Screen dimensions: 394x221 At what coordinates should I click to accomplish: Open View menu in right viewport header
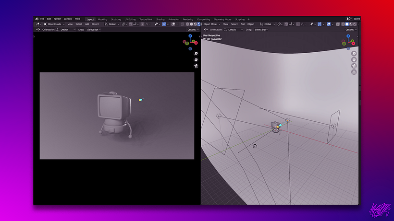(x=226, y=24)
